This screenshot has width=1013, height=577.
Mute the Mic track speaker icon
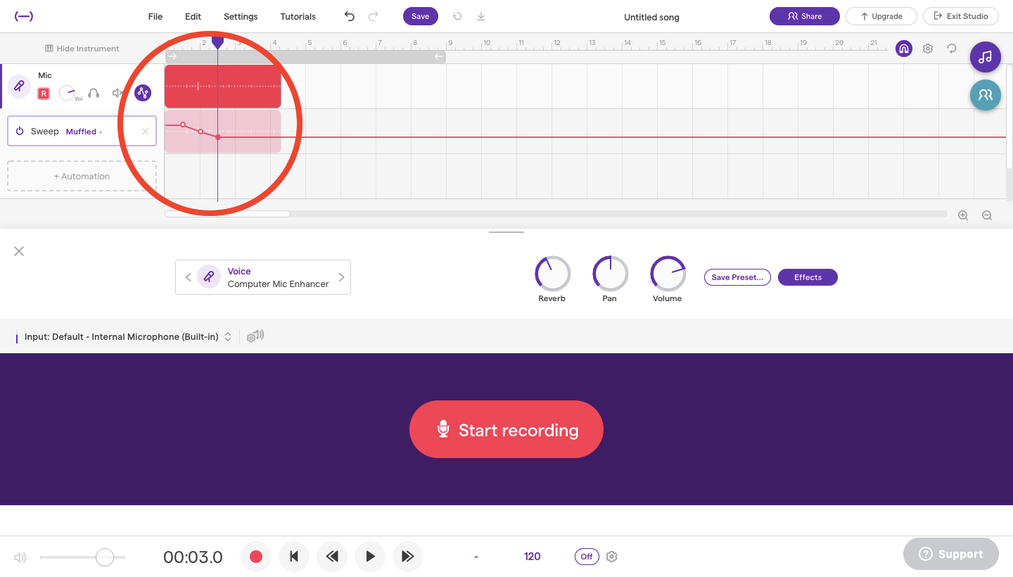[117, 93]
